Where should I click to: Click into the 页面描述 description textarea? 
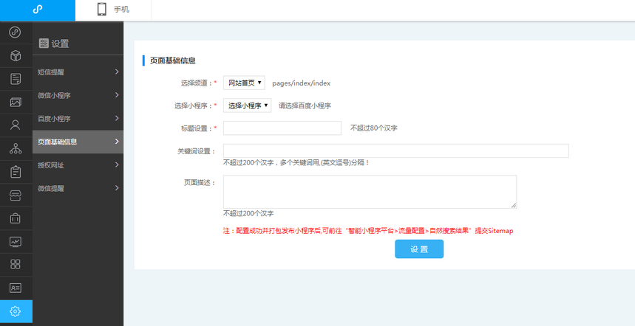click(x=370, y=192)
